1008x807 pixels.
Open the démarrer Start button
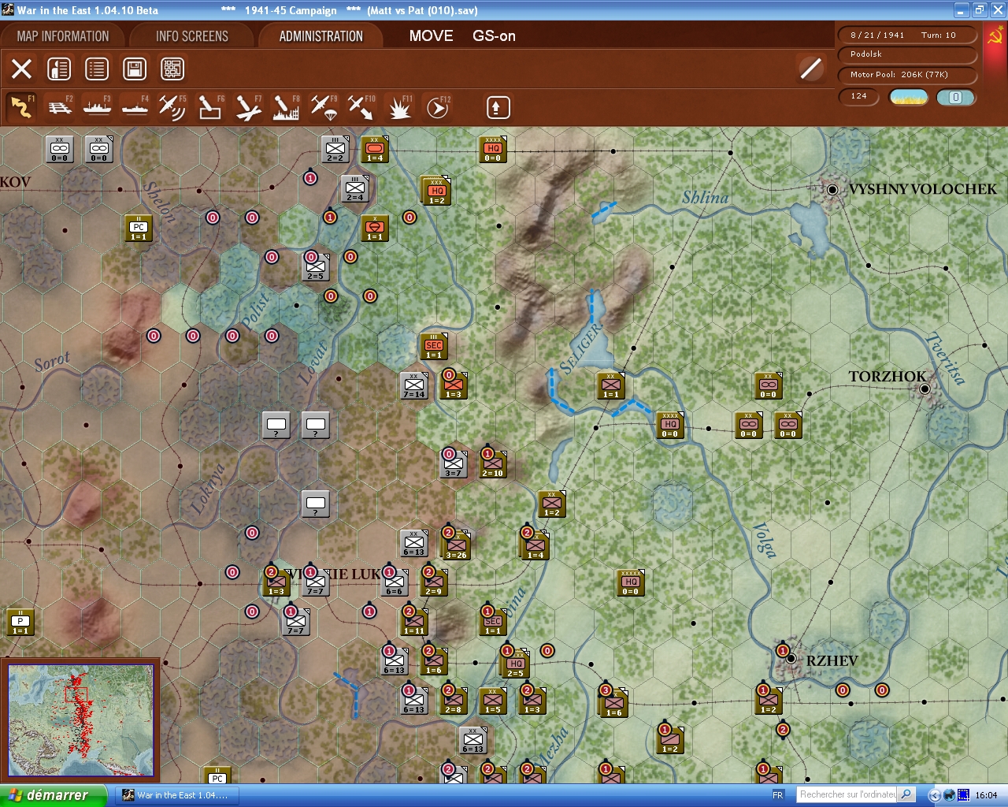(54, 795)
